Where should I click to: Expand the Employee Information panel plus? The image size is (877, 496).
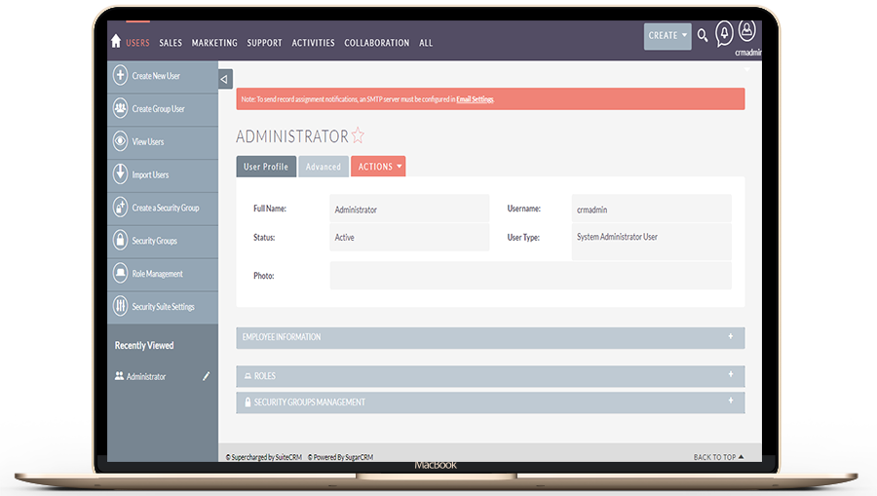731,336
